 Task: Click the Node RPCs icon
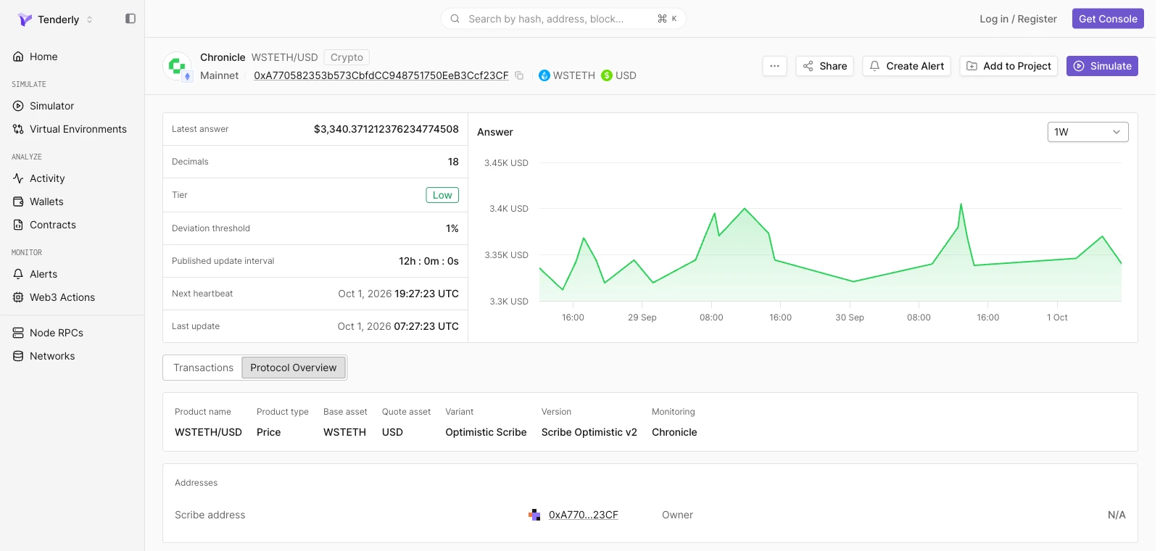tap(18, 333)
